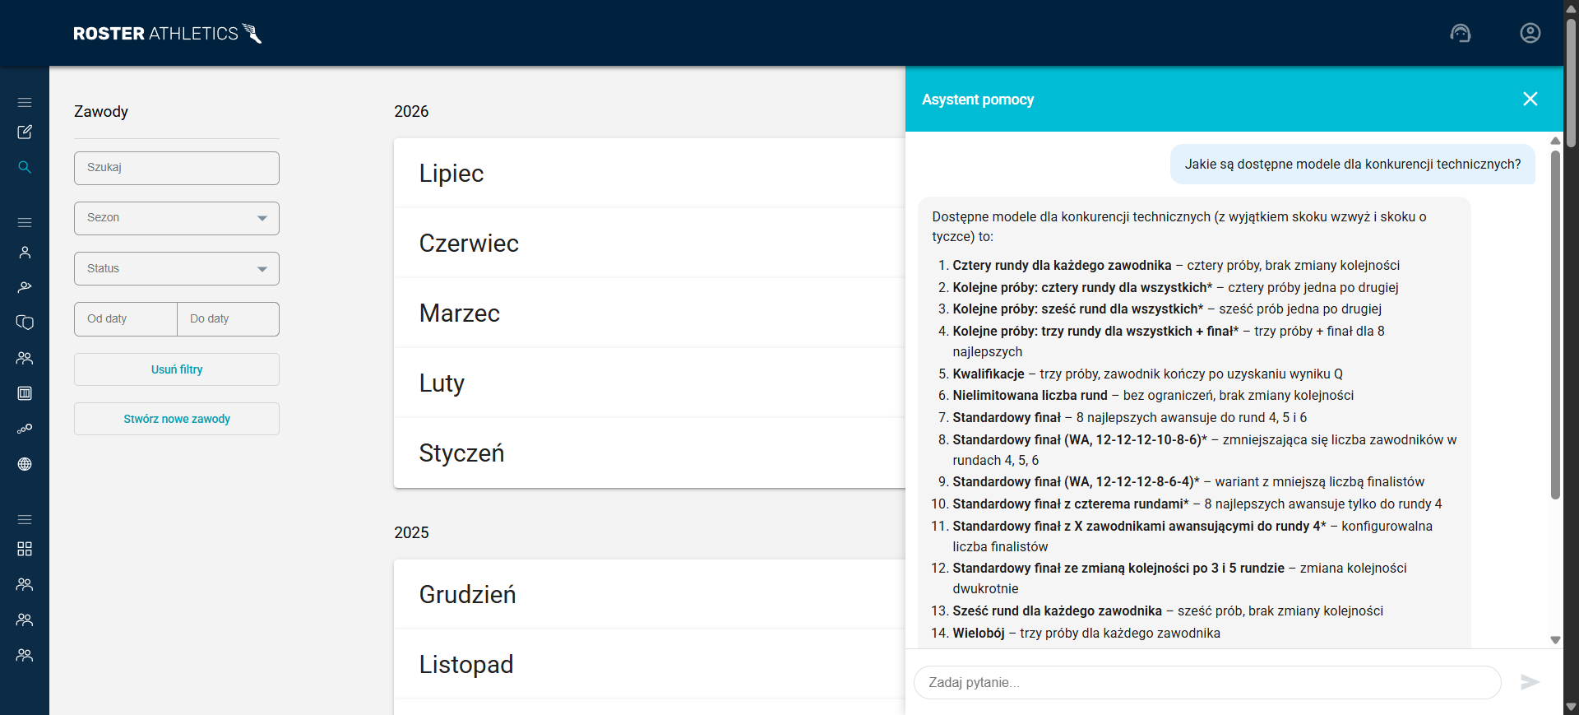Viewport: 1579px width, 715px height.
Task: Click 'Kolejne próby: cztery rundy dla wszystkich' item
Action: point(1175,287)
